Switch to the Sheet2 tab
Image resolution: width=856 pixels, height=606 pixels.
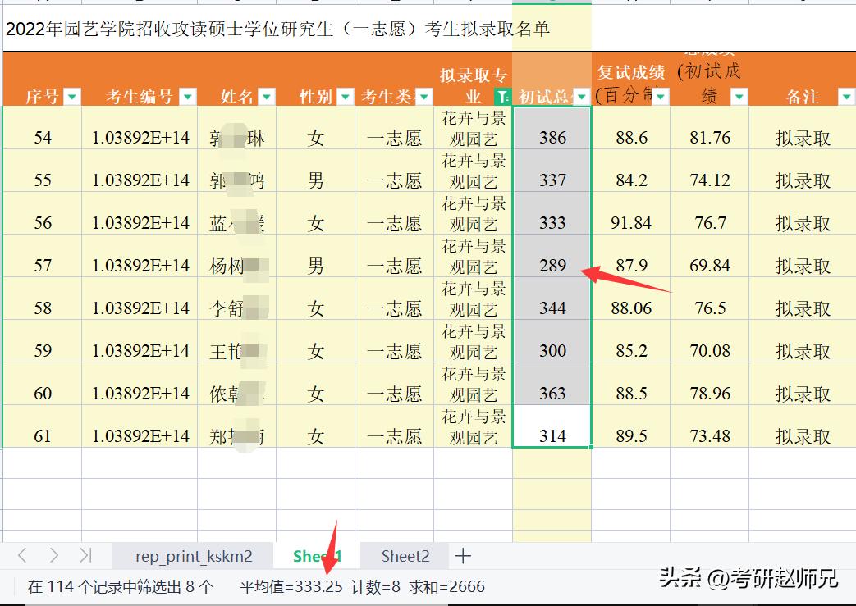click(x=405, y=556)
